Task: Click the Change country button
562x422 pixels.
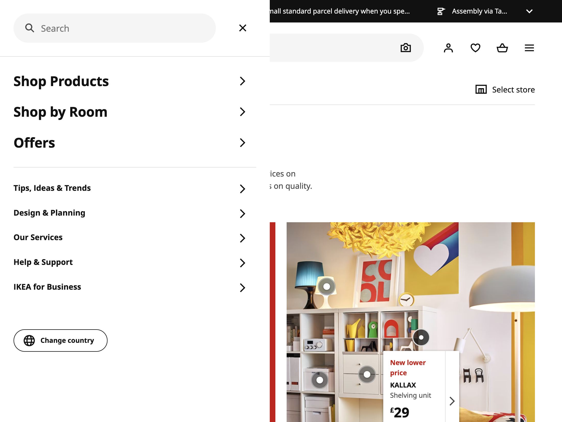Action: click(x=61, y=341)
